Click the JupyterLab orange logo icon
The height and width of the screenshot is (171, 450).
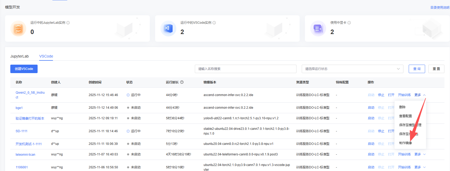[x=18, y=28]
